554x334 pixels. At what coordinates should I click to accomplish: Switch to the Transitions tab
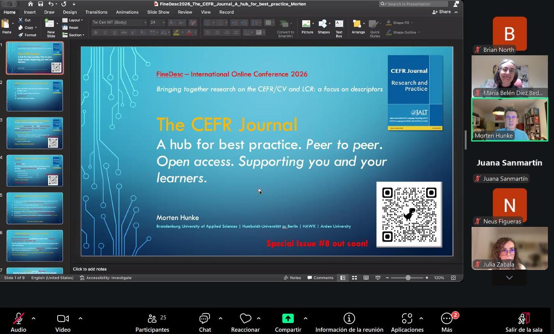96,12
